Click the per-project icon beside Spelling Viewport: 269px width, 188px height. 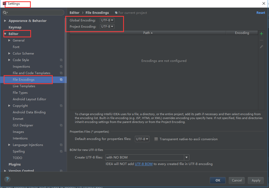tap(61, 151)
